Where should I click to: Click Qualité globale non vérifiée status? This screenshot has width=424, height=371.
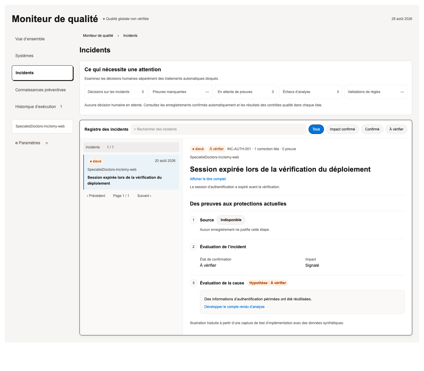pos(126,19)
